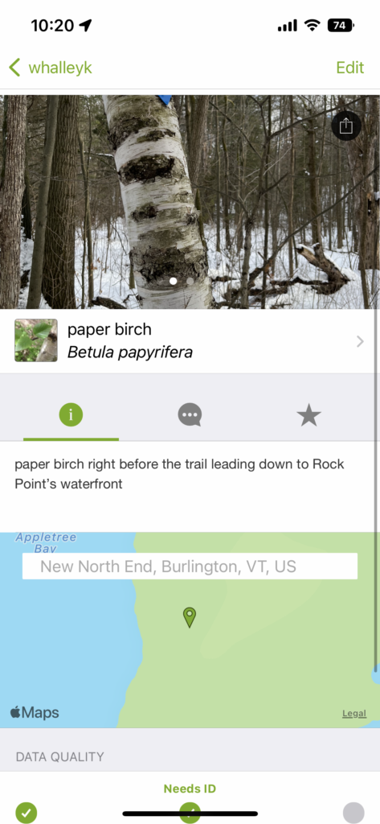This screenshot has width=380, height=824.
Task: Tap the share icon on the photo
Action: click(x=346, y=126)
